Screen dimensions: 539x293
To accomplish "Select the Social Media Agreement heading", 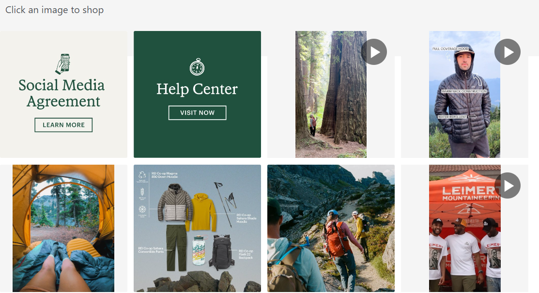I will [x=62, y=93].
